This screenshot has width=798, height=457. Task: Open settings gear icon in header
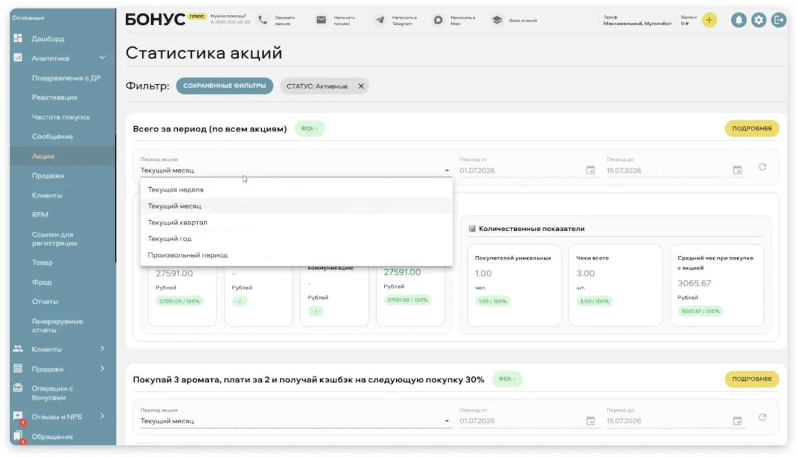click(758, 20)
